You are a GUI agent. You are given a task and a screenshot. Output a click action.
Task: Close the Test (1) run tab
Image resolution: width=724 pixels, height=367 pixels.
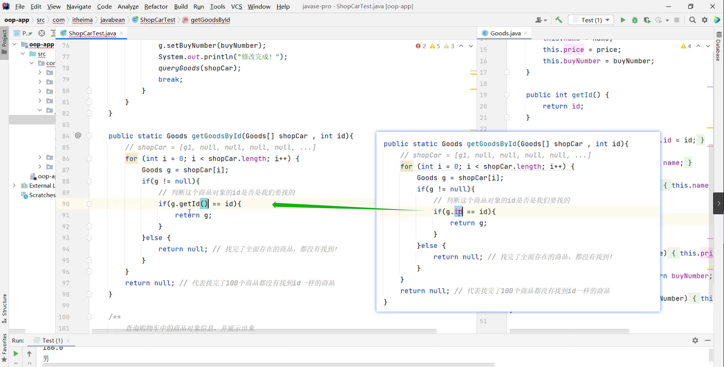click(68, 340)
